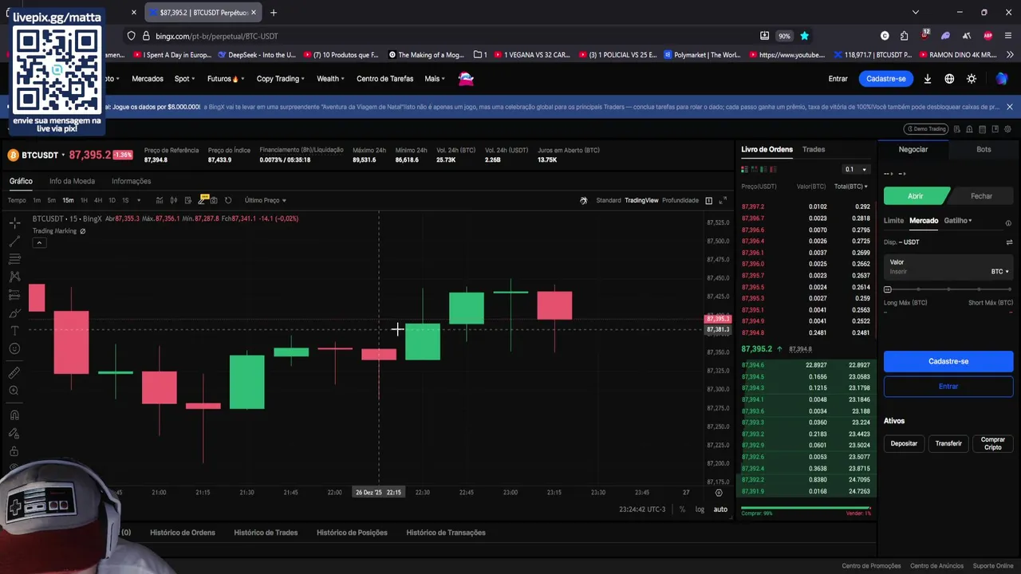Switch to Bots tab
This screenshot has width=1021, height=574.
pyautogui.click(x=984, y=149)
